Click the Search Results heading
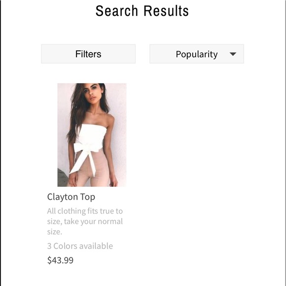 tap(142, 11)
